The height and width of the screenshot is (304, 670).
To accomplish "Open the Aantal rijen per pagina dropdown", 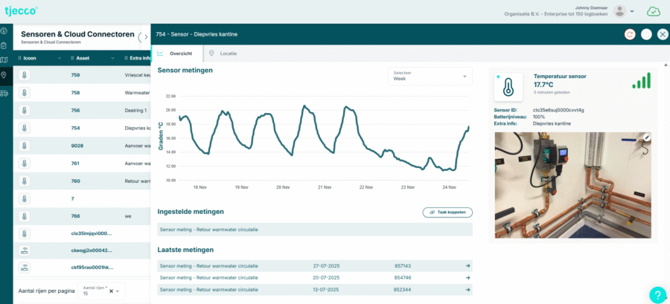I will 102,291.
